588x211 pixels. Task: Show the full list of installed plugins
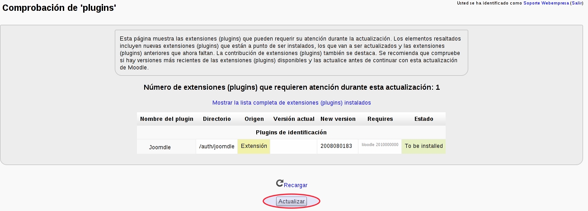pyautogui.click(x=292, y=103)
